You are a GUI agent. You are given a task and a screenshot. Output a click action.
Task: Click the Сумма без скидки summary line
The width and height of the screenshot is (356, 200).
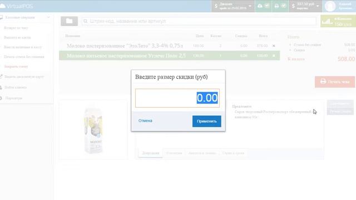(x=308, y=45)
